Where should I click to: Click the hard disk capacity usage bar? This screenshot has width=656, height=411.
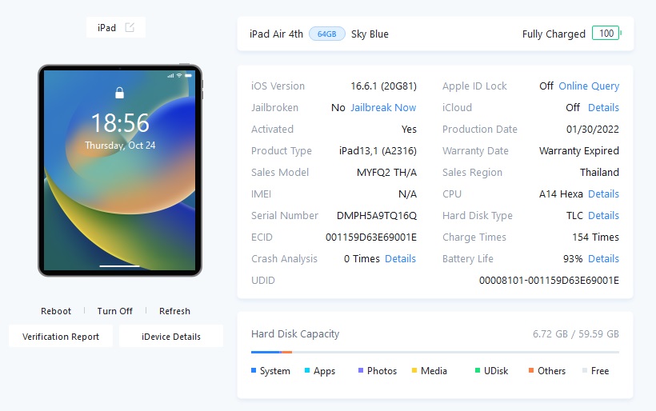point(434,352)
